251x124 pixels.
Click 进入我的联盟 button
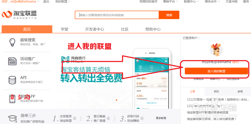[x=216, y=71]
